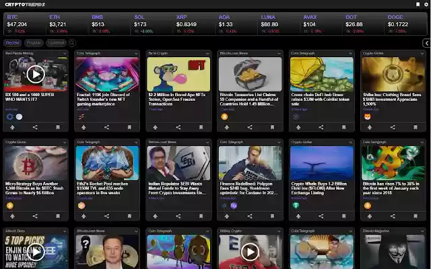The image size is (431, 269).
Task: Click the CryptoTrends logo
Action: click(x=25, y=5)
